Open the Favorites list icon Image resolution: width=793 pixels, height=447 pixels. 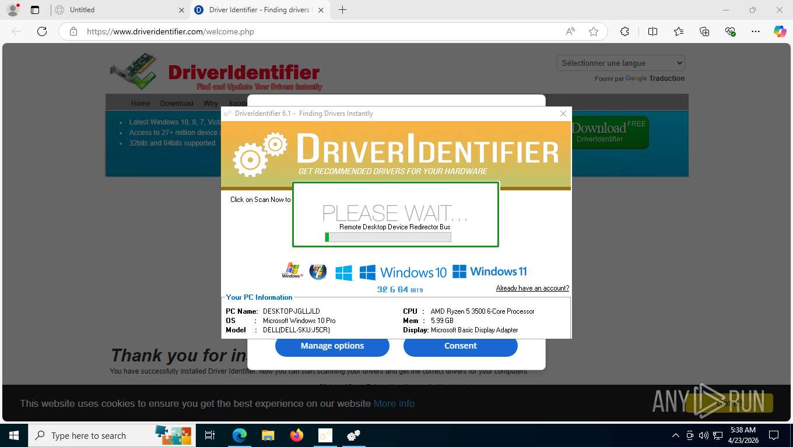pyautogui.click(x=679, y=31)
